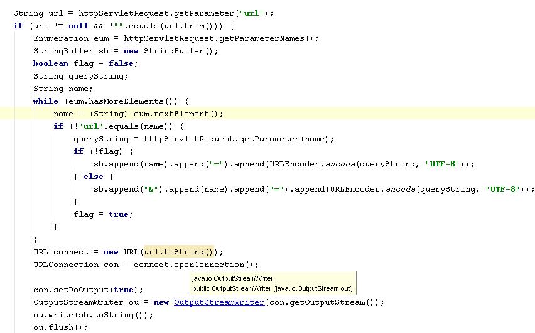The width and height of the screenshot is (535, 333).
Task: Click the 'Enumeration eum' declaration line
Action: pos(176,38)
